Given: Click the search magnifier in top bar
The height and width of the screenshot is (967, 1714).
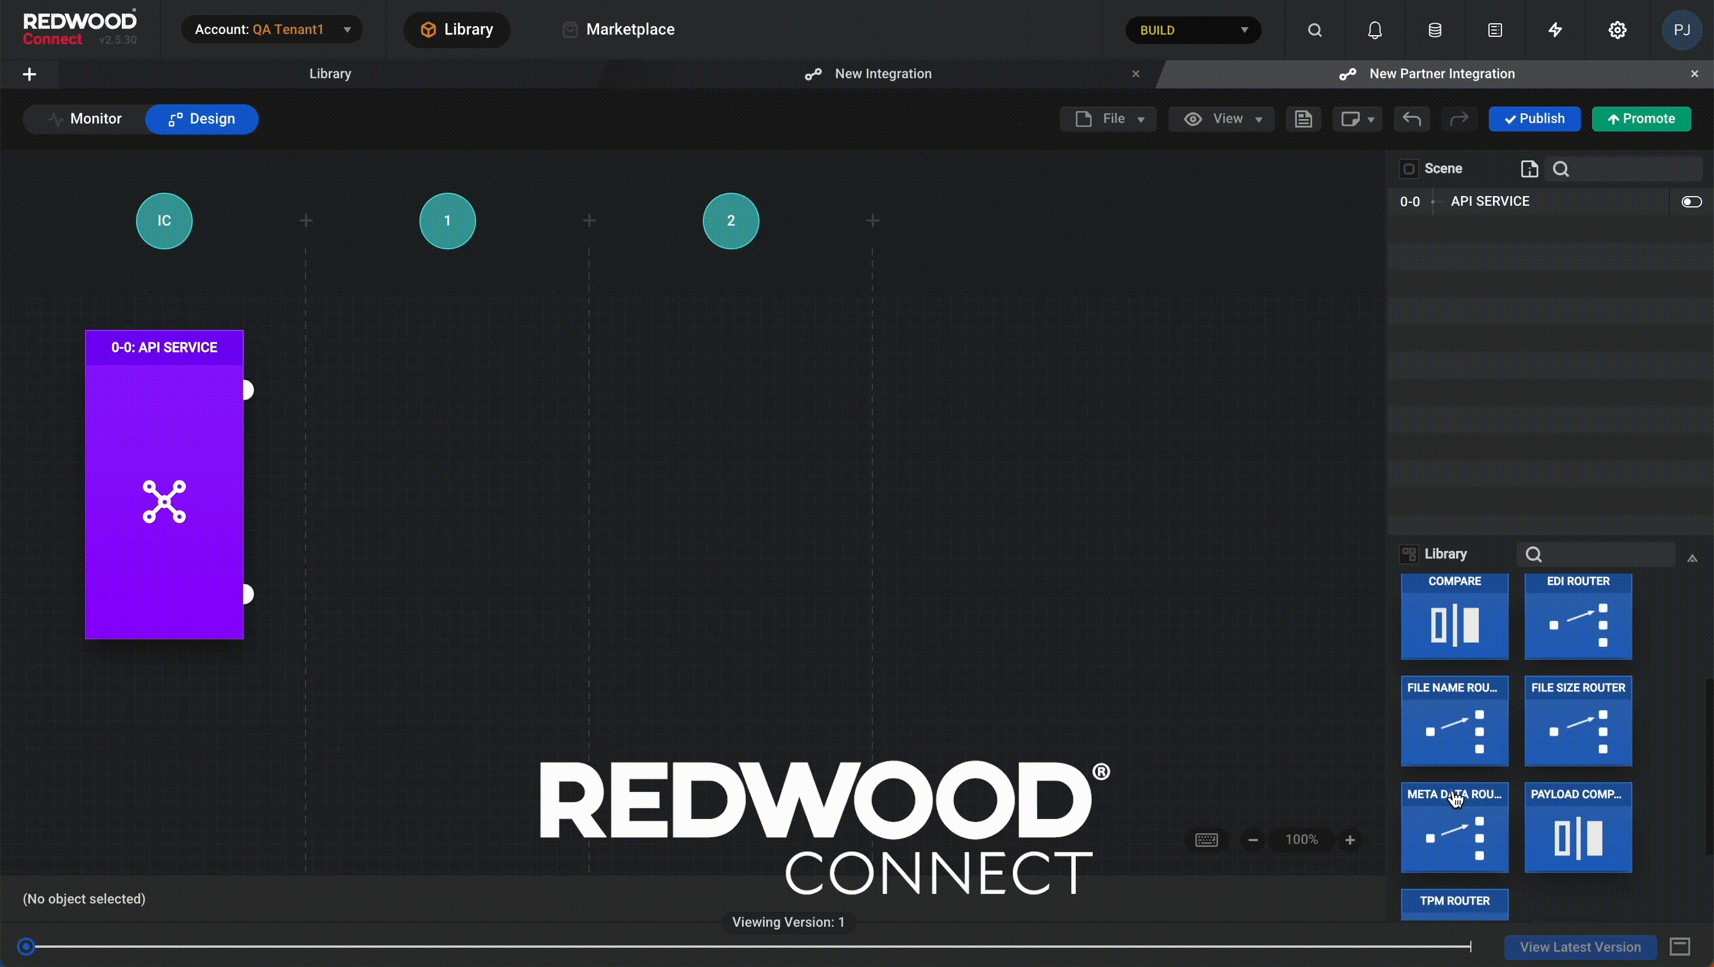Looking at the screenshot, I should 1314,30.
